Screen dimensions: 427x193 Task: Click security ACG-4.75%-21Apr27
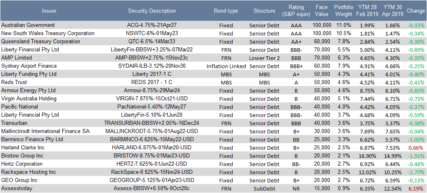152,25
